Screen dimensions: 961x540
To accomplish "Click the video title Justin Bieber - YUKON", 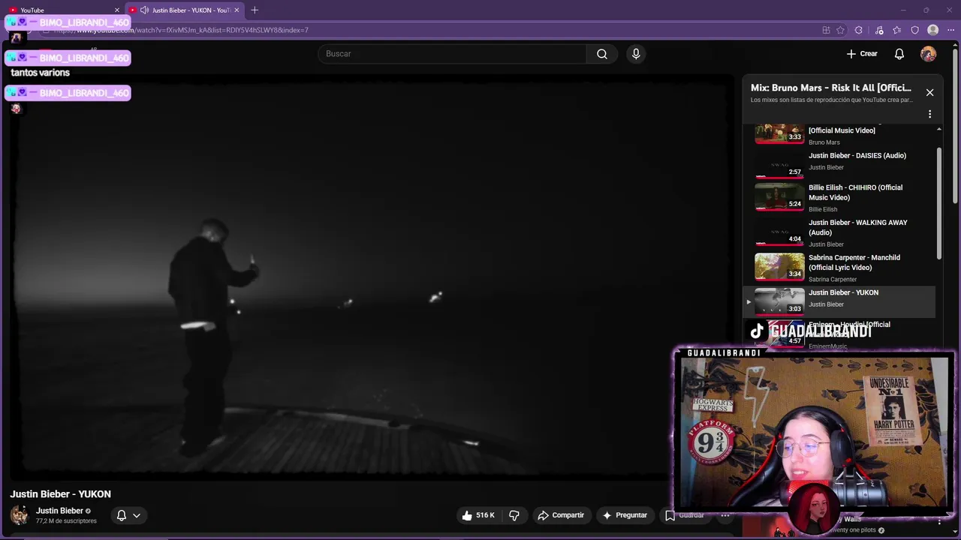I will [60, 494].
